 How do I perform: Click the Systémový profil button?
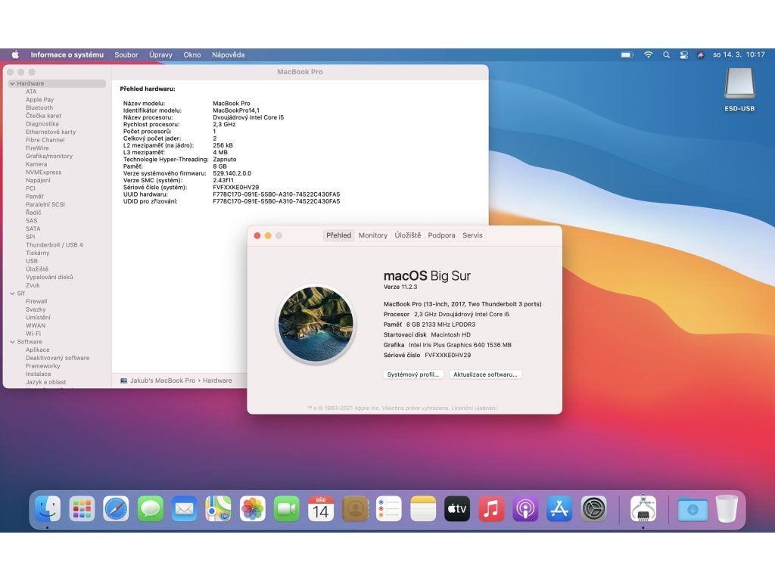click(413, 374)
